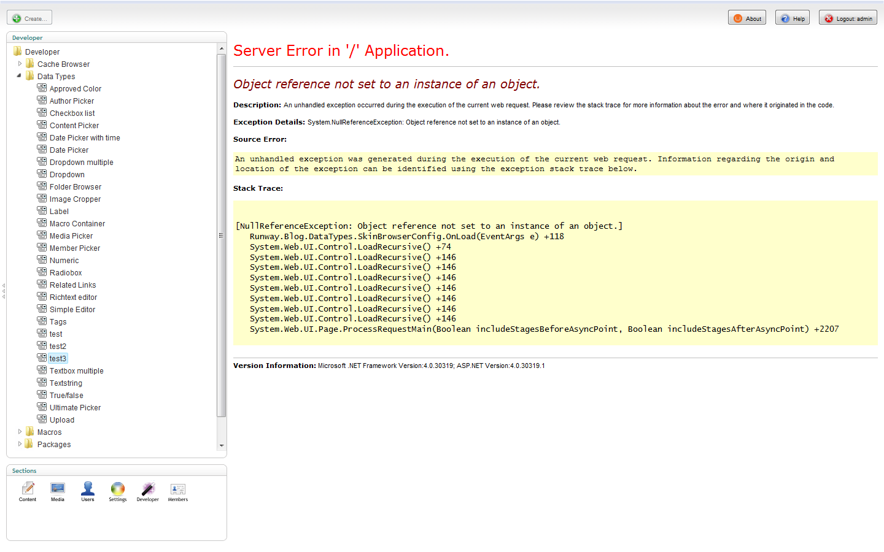
Task: Open the About dialog
Action: [747, 18]
